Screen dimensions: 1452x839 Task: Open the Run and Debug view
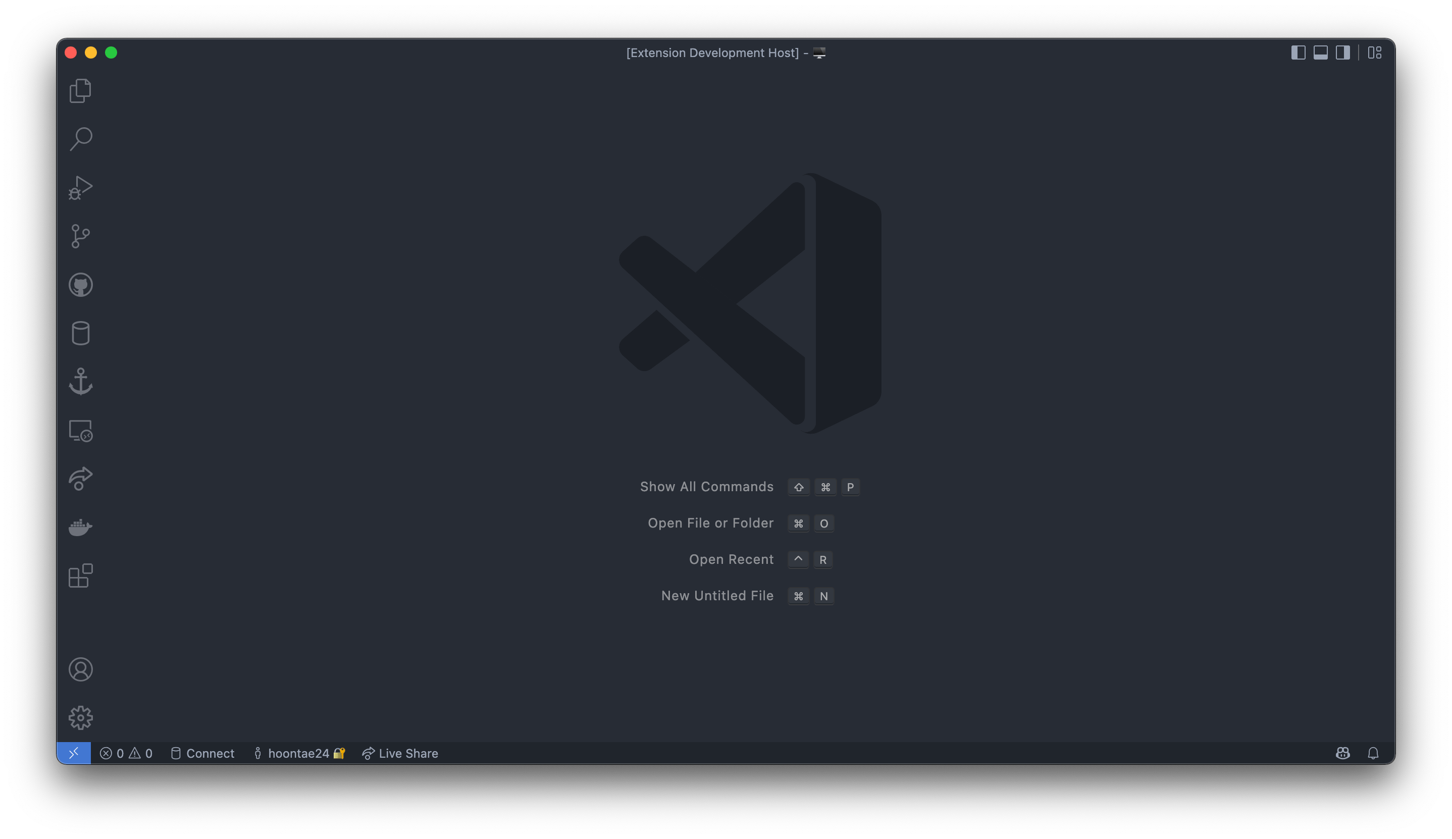(x=81, y=187)
